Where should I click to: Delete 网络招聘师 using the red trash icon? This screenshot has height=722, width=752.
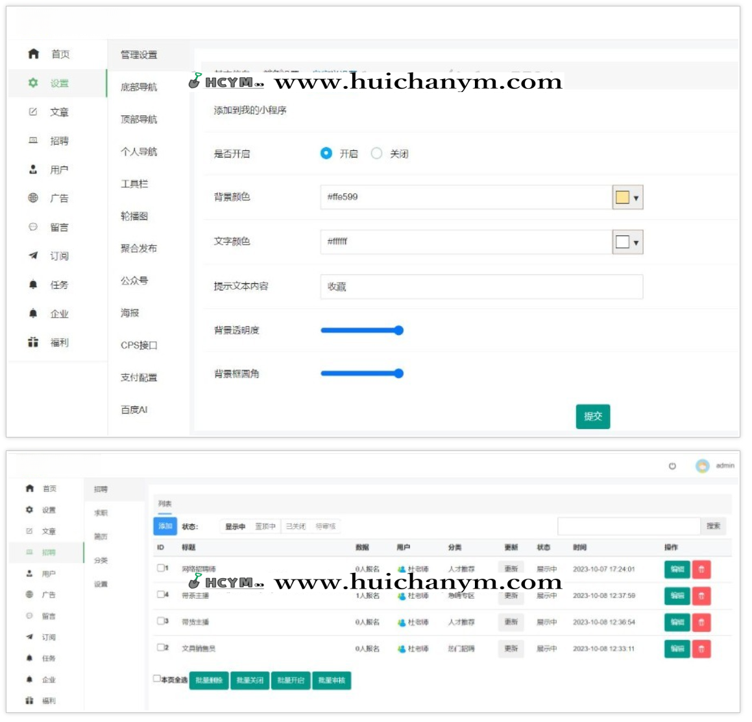[x=702, y=569]
